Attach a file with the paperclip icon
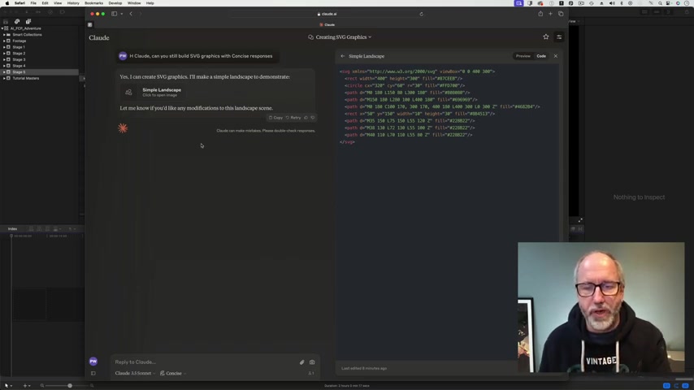Image resolution: width=694 pixels, height=390 pixels. click(x=301, y=362)
